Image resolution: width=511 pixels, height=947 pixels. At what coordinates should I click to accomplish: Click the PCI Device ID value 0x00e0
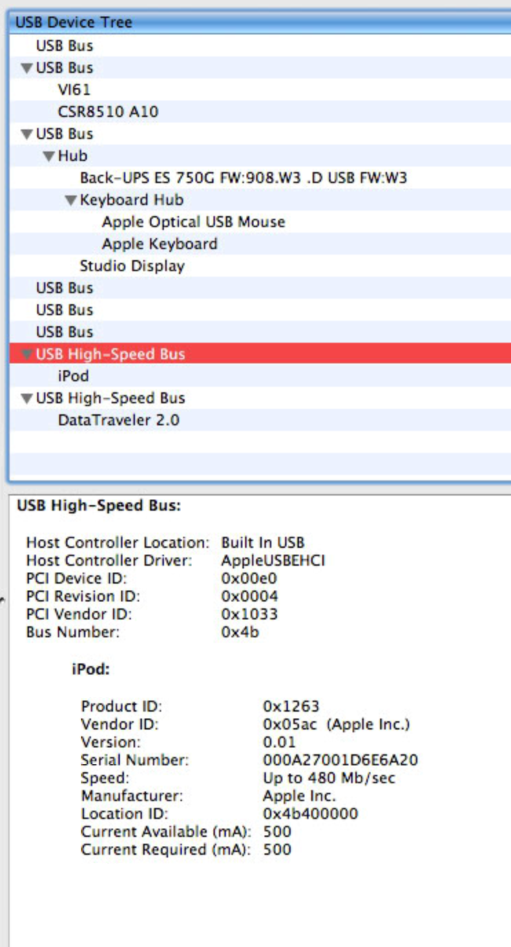pyautogui.click(x=249, y=578)
